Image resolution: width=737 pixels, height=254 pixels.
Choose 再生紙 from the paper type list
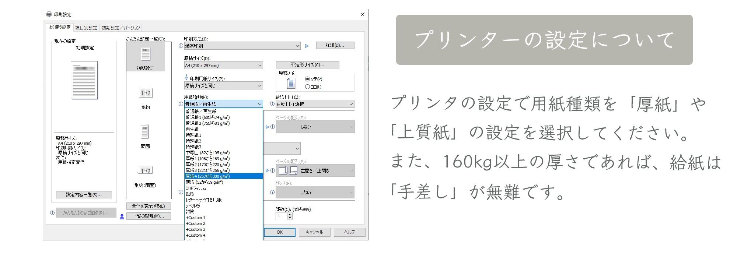coord(224,129)
